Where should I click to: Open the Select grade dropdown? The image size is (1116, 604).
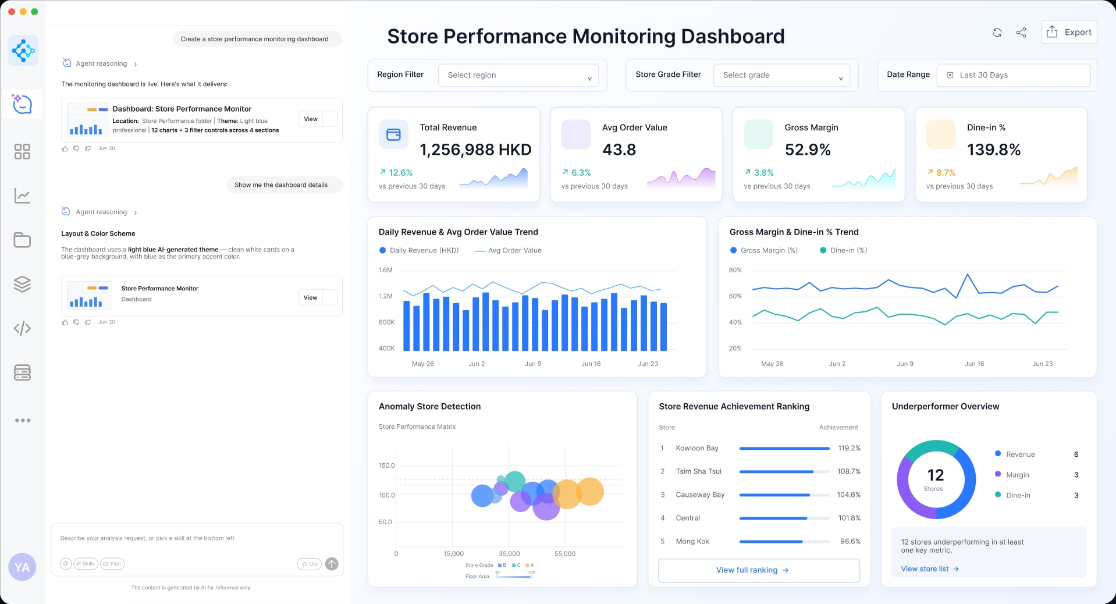(x=781, y=75)
